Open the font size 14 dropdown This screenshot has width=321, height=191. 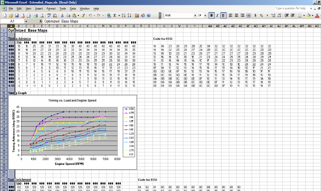point(205,15)
